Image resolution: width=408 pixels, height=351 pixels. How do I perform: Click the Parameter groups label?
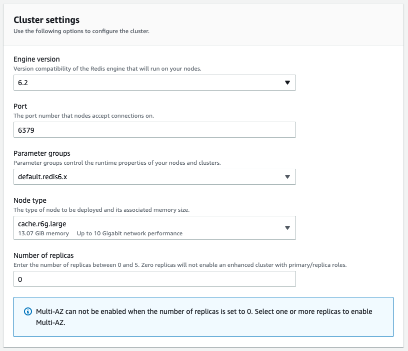pyautogui.click(x=42, y=153)
